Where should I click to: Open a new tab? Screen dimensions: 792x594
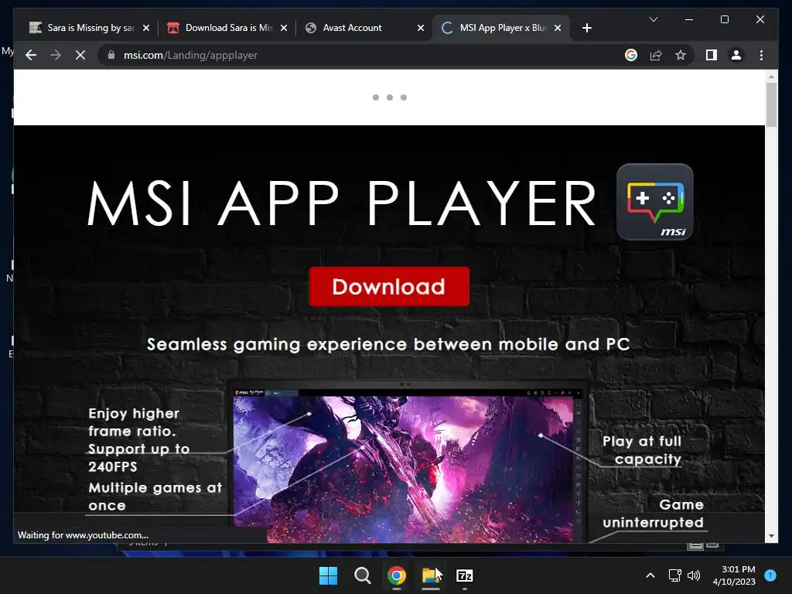[586, 28]
